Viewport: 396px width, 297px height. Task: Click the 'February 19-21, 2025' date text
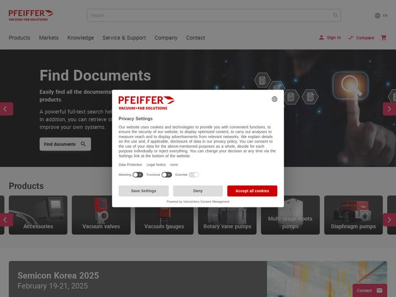[x=53, y=286]
